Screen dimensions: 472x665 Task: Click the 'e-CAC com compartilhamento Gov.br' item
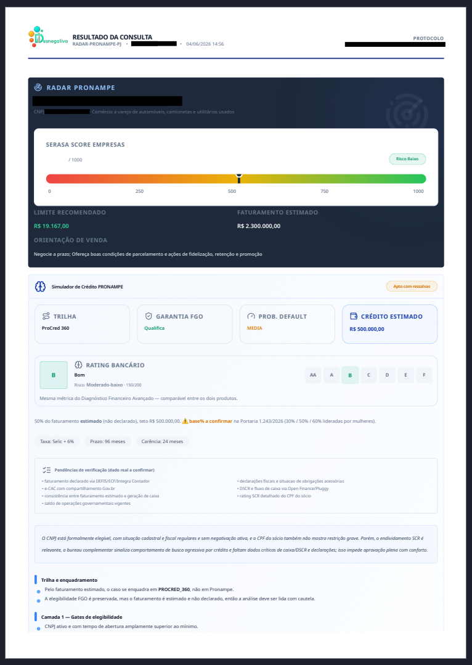pyautogui.click(x=78, y=489)
